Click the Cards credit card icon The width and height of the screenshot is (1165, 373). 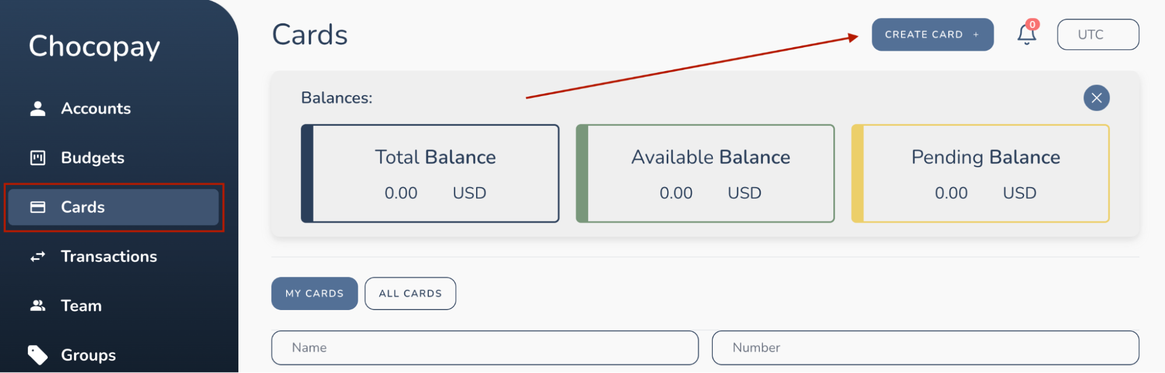(x=38, y=207)
